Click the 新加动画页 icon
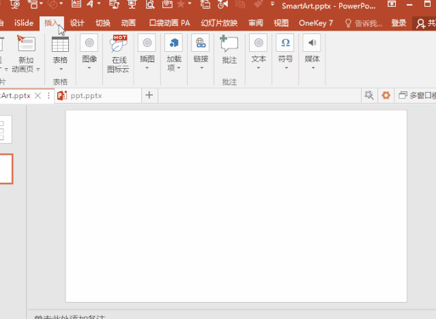Image resolution: width=436 pixels, height=319 pixels. [x=26, y=44]
